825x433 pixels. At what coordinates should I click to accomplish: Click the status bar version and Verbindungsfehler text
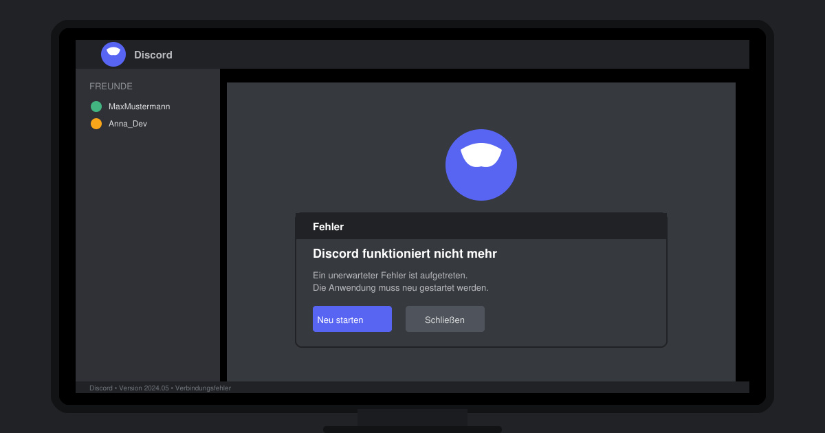point(160,388)
